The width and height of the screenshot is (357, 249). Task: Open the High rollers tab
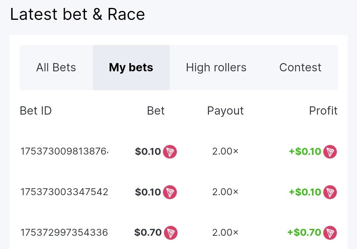click(x=216, y=68)
